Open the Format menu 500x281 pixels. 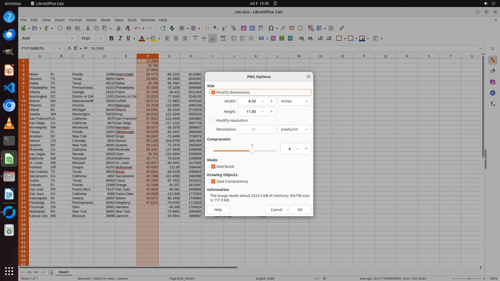point(75,20)
